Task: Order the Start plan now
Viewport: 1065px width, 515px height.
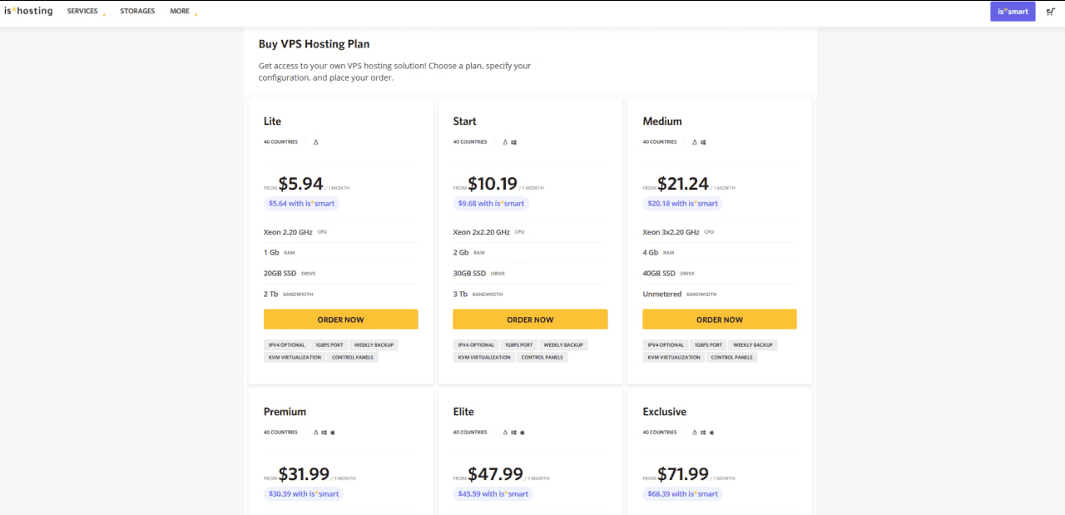Action: pos(530,319)
